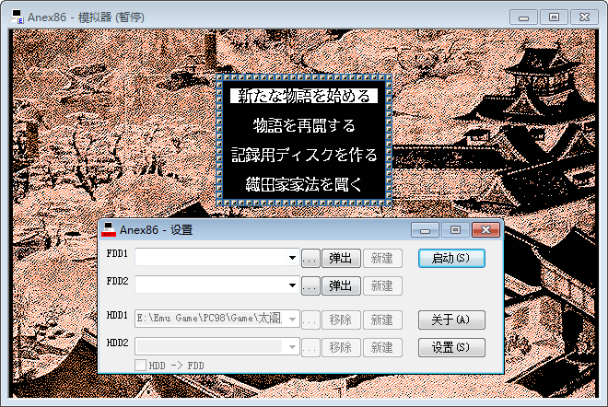Screen dimensions: 608x407
Task: Eject FDD2 disk with 弹出 button
Action: 341,285
